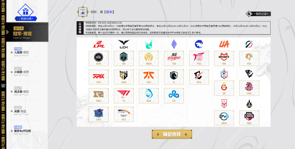Click the LEC league logo
Image resolution: width=295 pixels, height=149 pixels.
pos(149,44)
